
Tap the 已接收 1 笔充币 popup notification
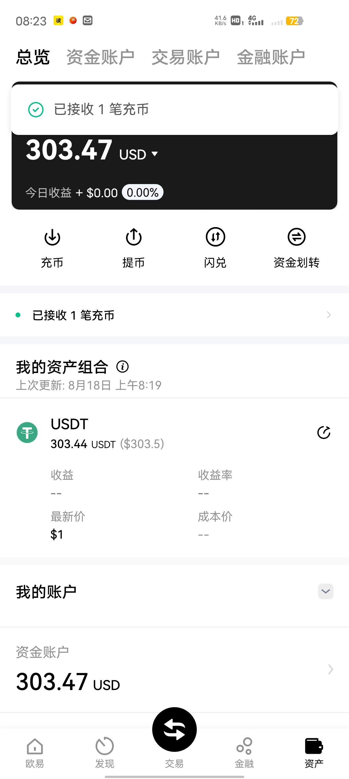click(x=174, y=109)
